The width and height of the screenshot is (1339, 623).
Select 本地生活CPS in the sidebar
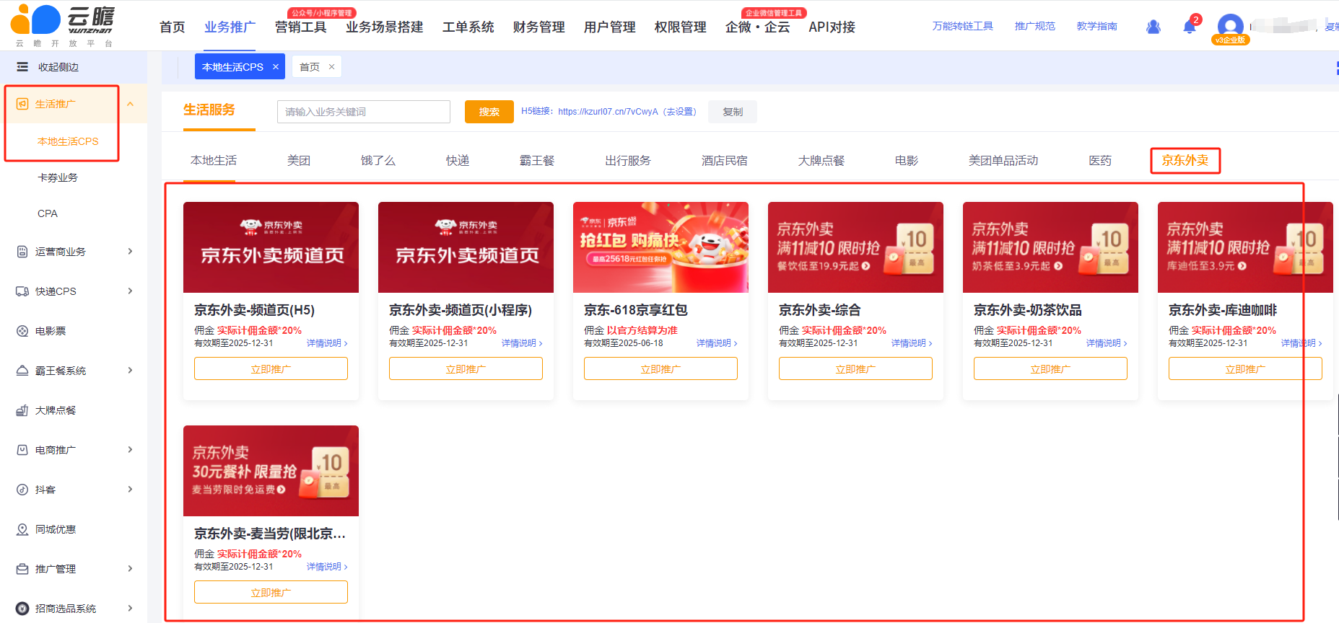tap(68, 141)
